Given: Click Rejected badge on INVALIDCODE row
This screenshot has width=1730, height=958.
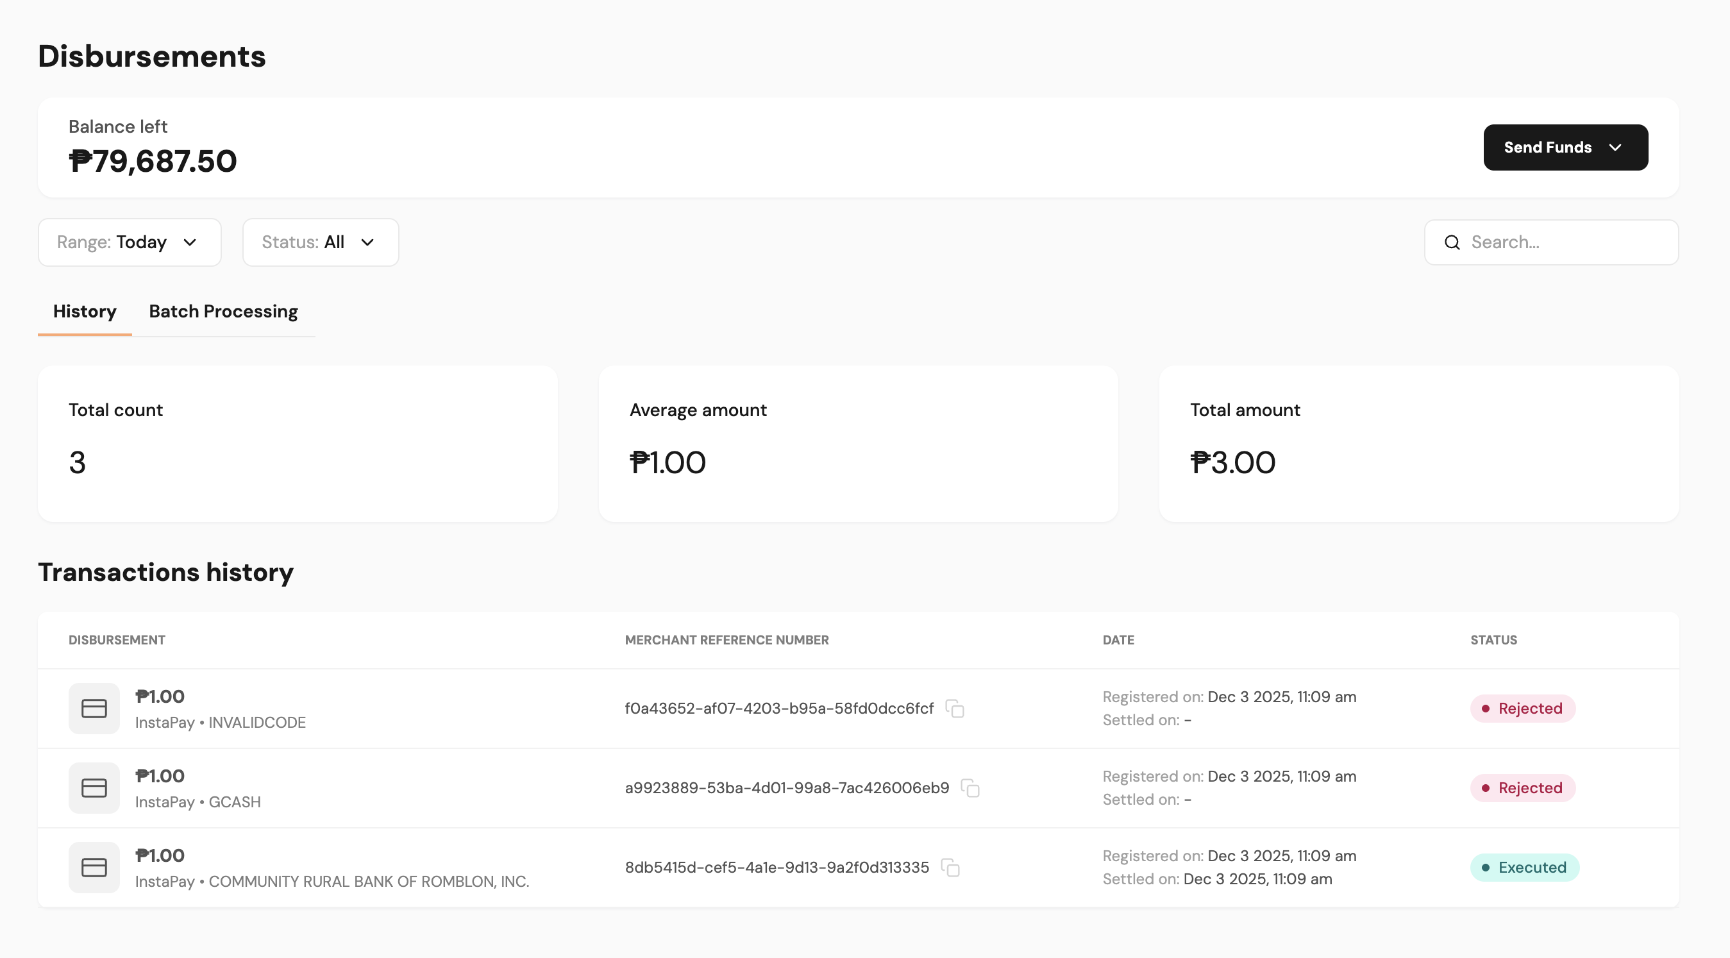Looking at the screenshot, I should (x=1522, y=708).
